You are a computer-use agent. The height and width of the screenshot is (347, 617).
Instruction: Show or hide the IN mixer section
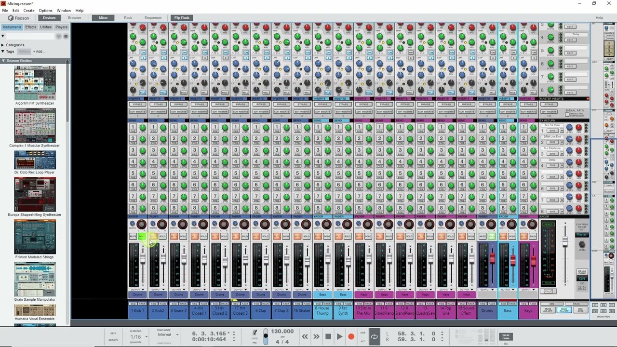pos(595,305)
